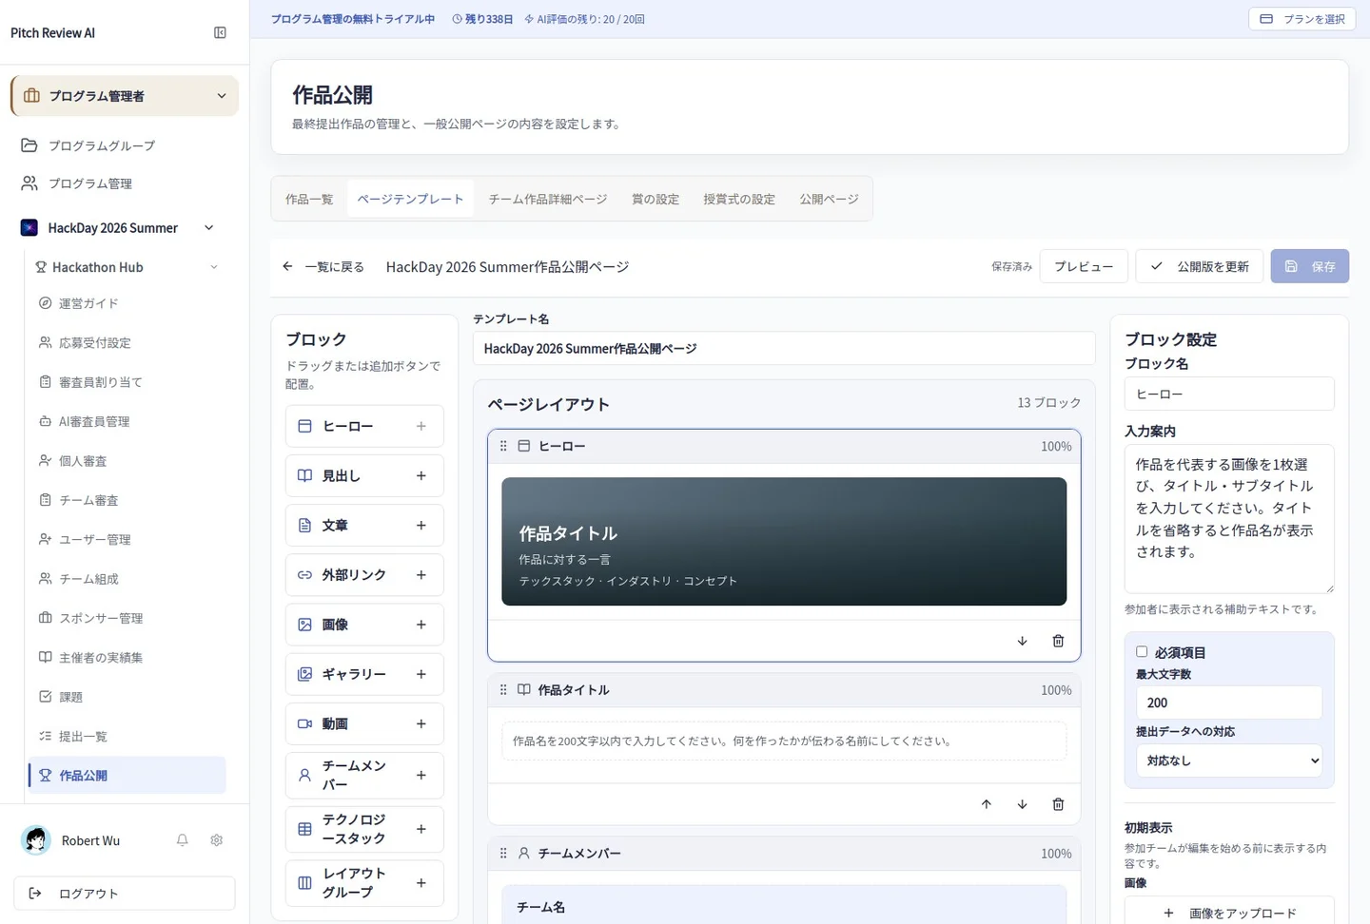Delete the 作品タイトル block with trash icon
The width and height of the screenshot is (1370, 924).
coord(1058,804)
